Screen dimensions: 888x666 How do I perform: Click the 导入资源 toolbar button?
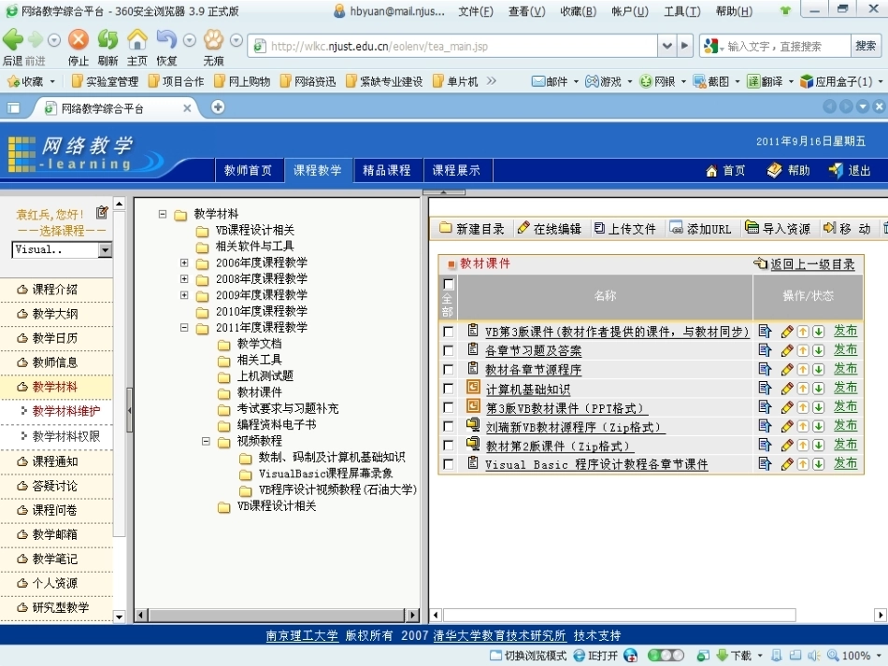pos(777,228)
